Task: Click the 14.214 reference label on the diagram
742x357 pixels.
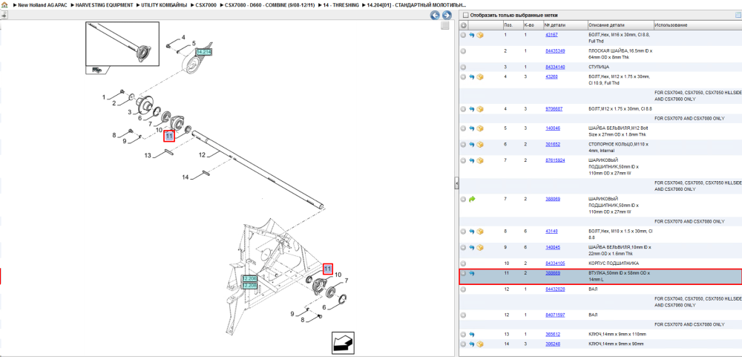Action: click(x=203, y=52)
